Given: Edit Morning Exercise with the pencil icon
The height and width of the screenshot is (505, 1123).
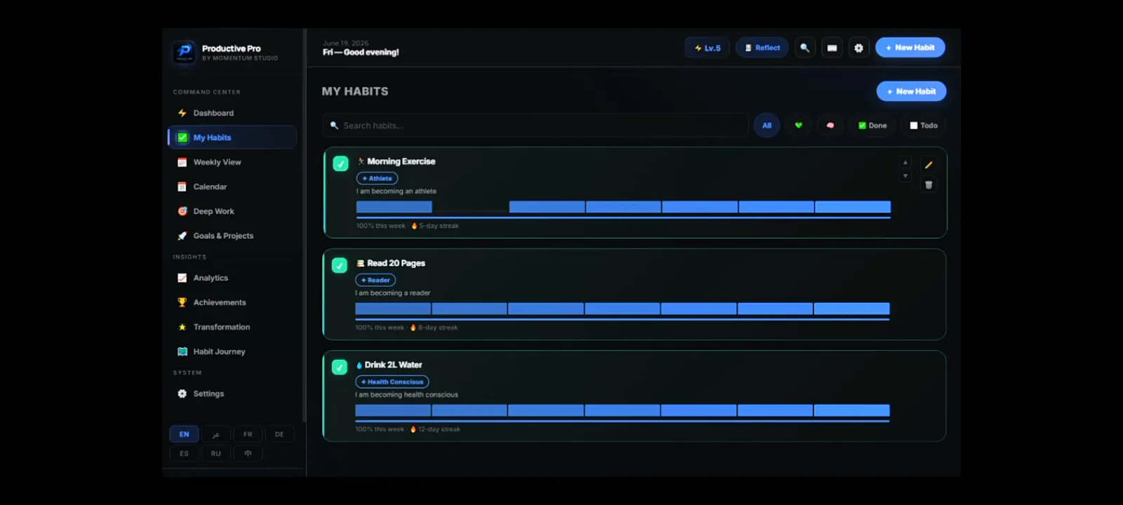Looking at the screenshot, I should (x=929, y=165).
